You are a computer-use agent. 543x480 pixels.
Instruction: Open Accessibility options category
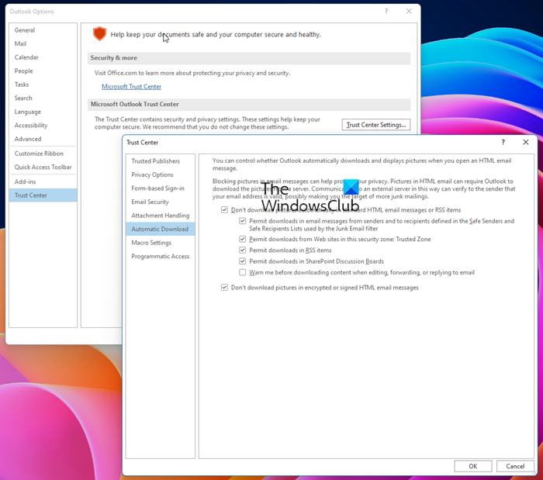click(43, 126)
